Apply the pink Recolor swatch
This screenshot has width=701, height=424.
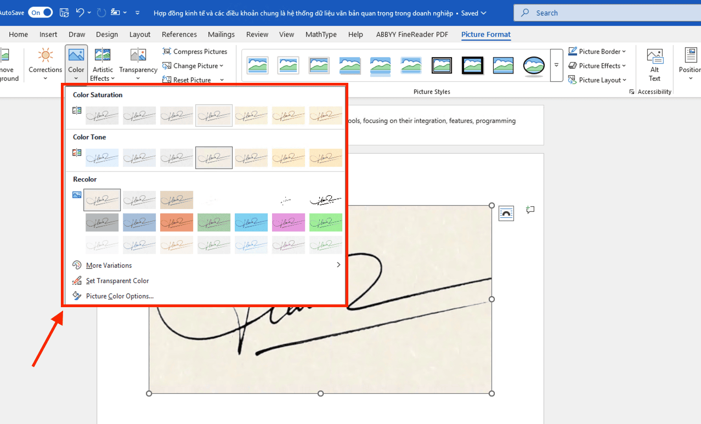click(x=288, y=223)
